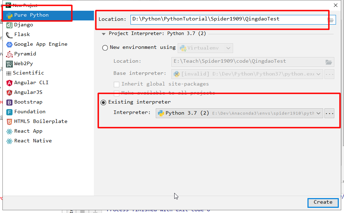Select New environment using radio button
This screenshot has width=344, height=213.
pyautogui.click(x=105, y=48)
